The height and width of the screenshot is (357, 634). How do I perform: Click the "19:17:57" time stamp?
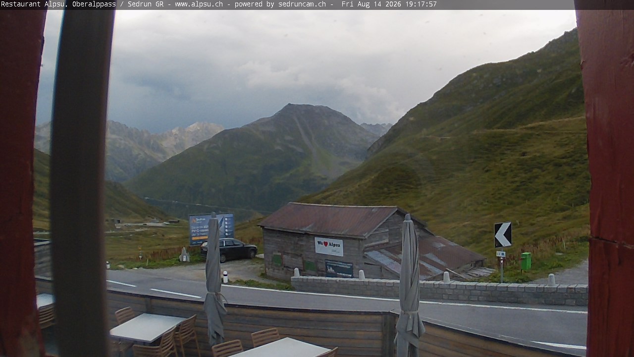coord(421,4)
